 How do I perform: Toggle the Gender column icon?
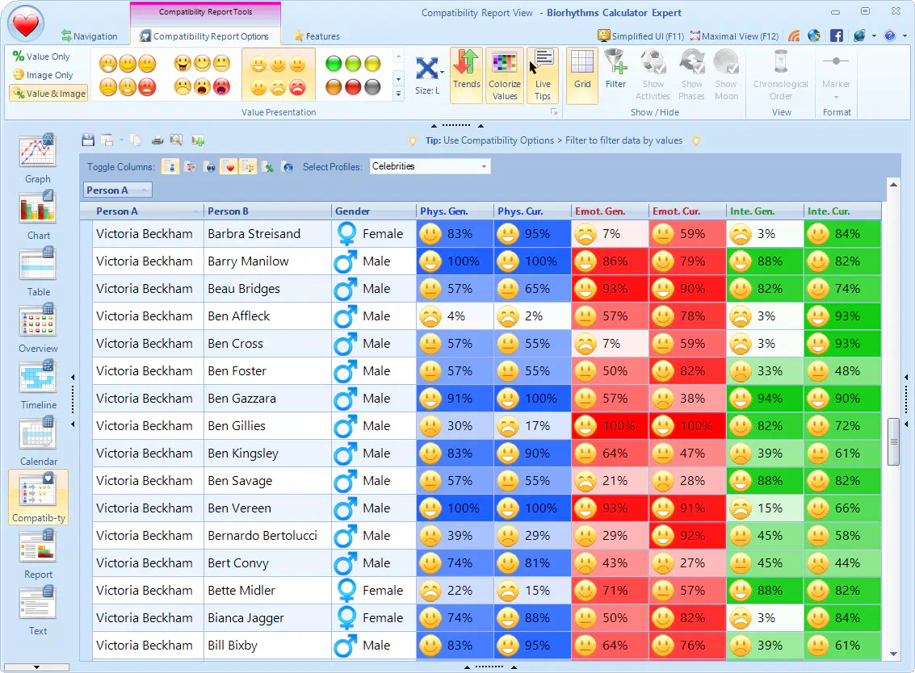pyautogui.click(x=170, y=167)
